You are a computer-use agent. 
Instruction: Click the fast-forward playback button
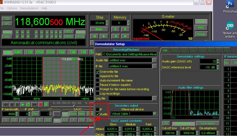click(34, 105)
